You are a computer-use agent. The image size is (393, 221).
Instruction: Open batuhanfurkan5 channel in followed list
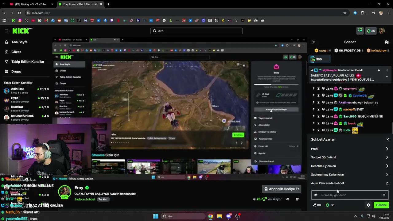(26, 118)
